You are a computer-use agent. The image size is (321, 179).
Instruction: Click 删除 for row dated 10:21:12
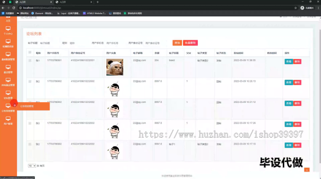[297, 104]
